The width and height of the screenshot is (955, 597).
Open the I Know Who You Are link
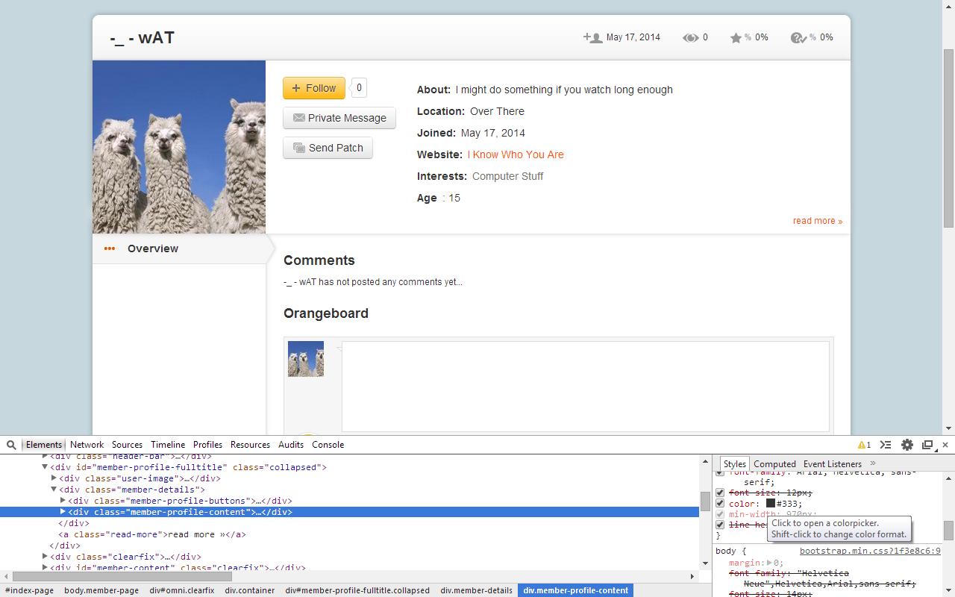(x=516, y=154)
